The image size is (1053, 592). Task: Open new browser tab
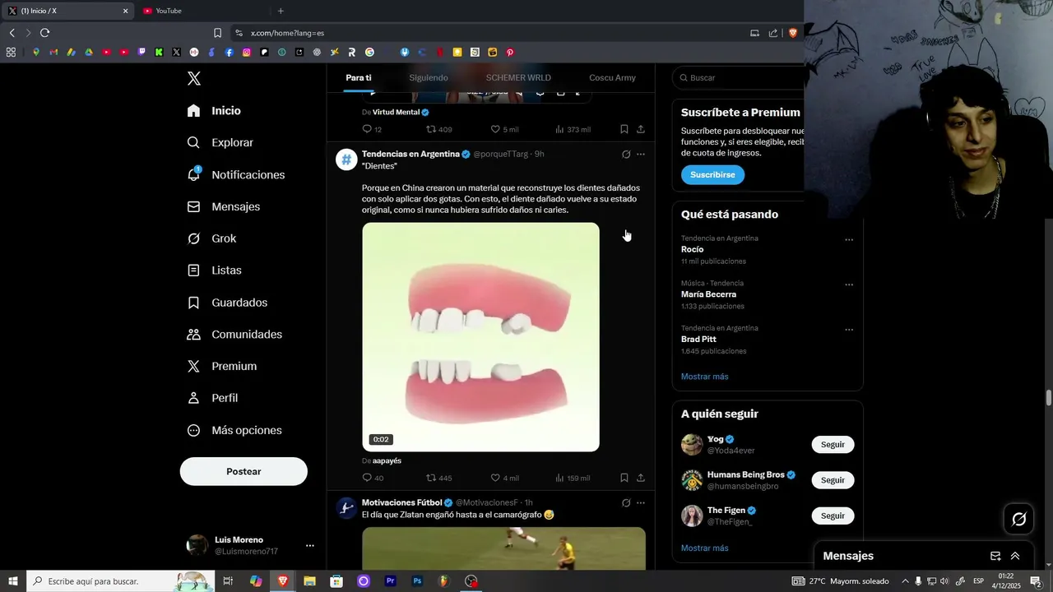[281, 11]
